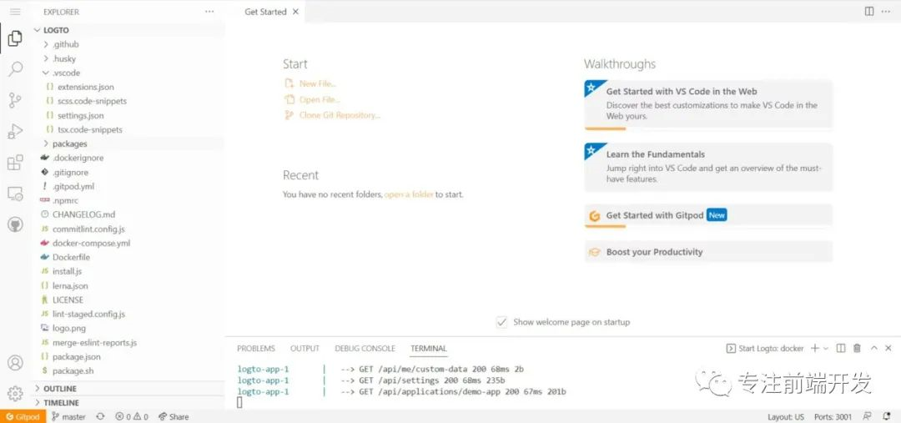Click the Clone Git Repository link

point(340,115)
